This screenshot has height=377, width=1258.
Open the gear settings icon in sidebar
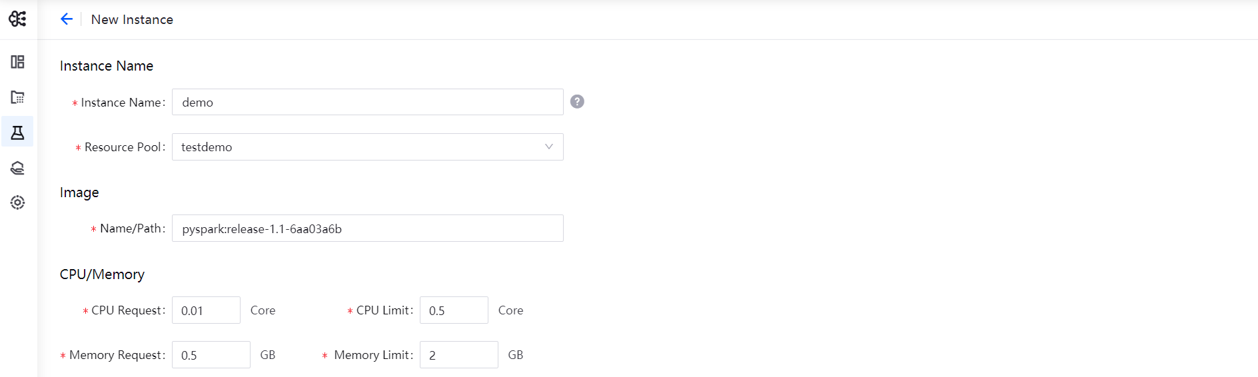tap(18, 202)
